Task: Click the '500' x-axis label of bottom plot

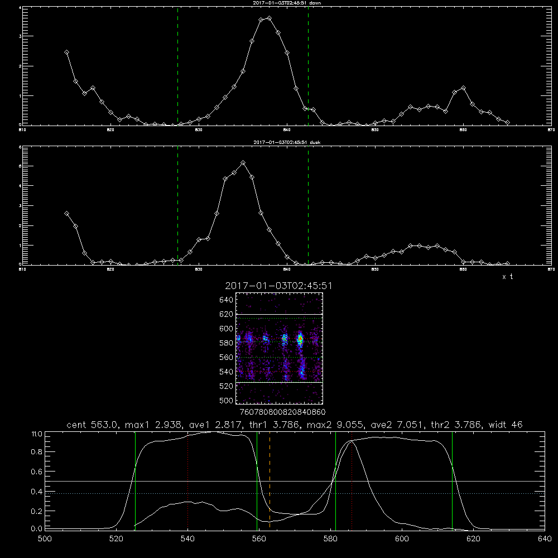Action: point(45,539)
